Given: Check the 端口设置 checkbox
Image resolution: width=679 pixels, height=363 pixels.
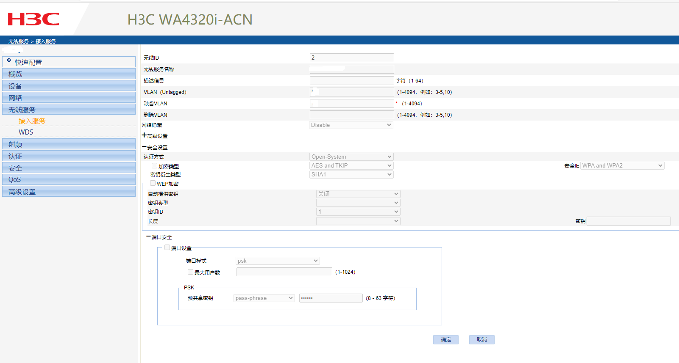Looking at the screenshot, I should click(x=167, y=247).
